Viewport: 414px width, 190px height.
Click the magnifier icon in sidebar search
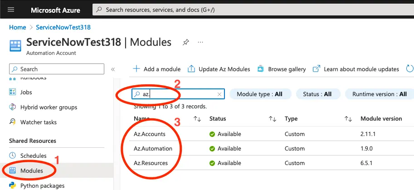[15, 69]
